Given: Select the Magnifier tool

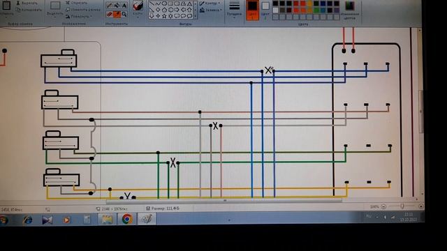Looking at the screenshot, I should 124,14.
